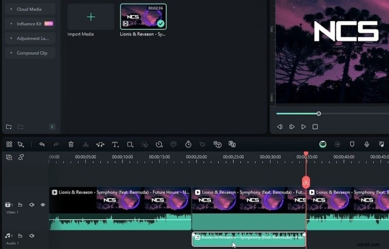
Task: Click the 00:00:20:00 ruler mark
Action: pyautogui.click(x=196, y=157)
